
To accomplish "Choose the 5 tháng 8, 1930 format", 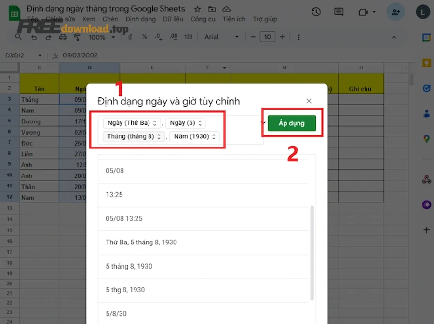I will click(x=203, y=266).
